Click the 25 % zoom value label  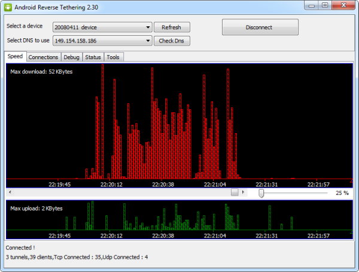342,193
